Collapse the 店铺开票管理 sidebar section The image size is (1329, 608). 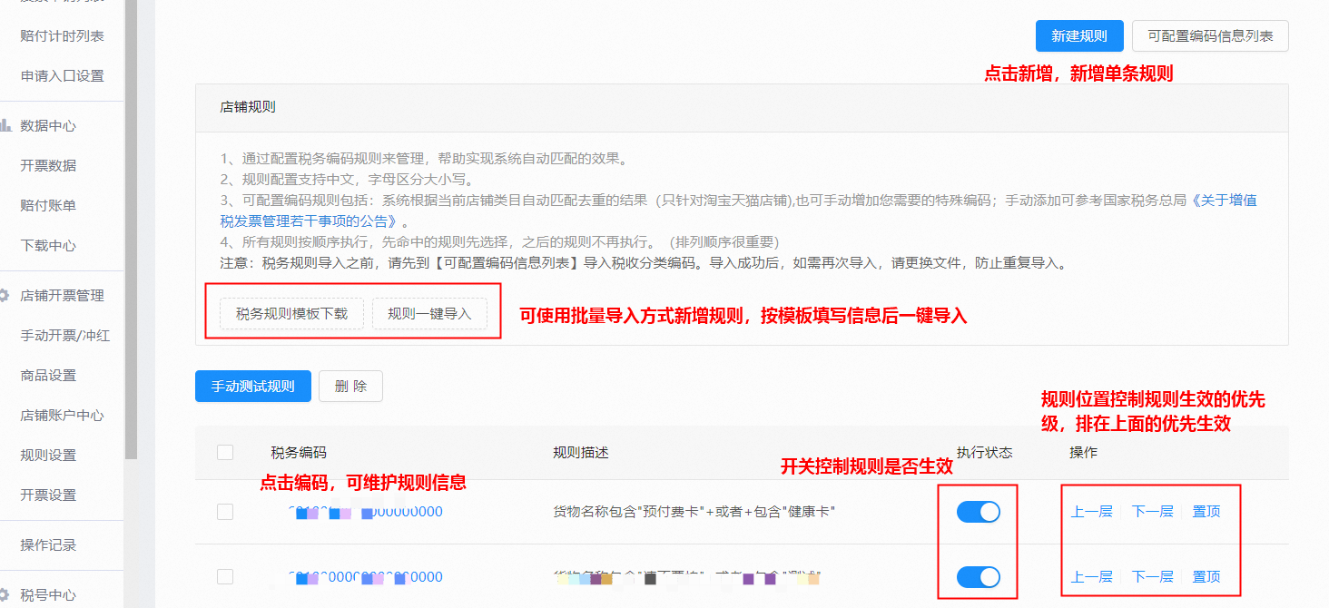pos(62,295)
